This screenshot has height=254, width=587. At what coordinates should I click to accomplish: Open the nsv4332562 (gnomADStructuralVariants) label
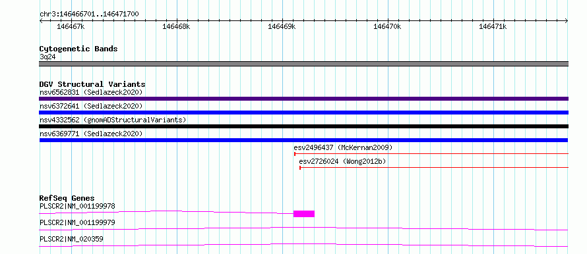click(113, 120)
